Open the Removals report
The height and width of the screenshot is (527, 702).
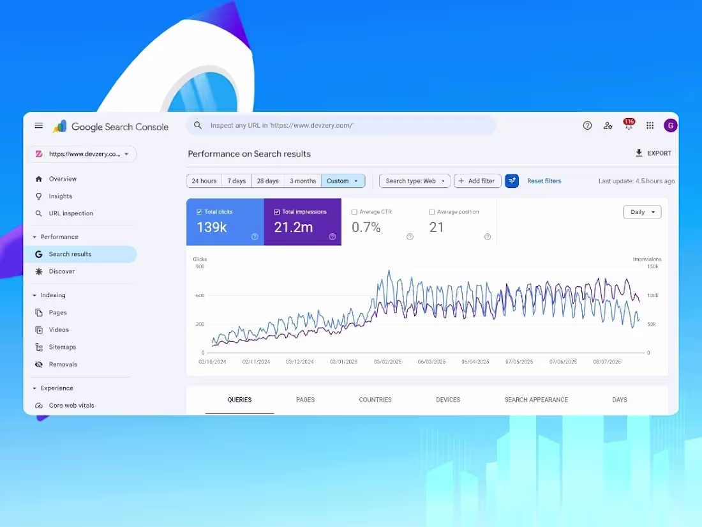[x=63, y=364]
